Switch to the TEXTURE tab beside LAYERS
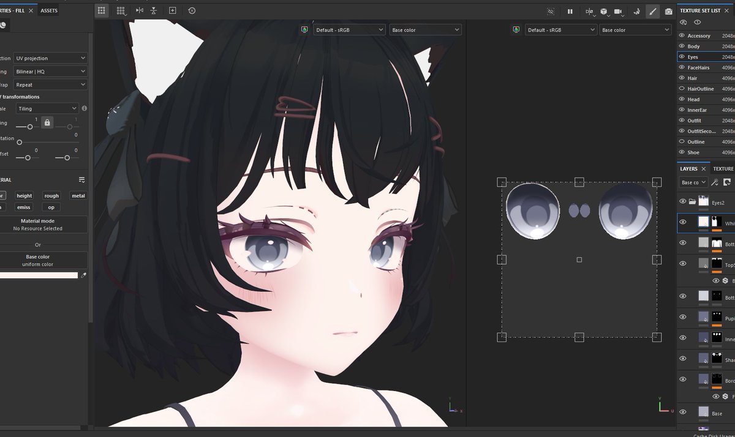This screenshot has height=437, width=735. point(723,168)
